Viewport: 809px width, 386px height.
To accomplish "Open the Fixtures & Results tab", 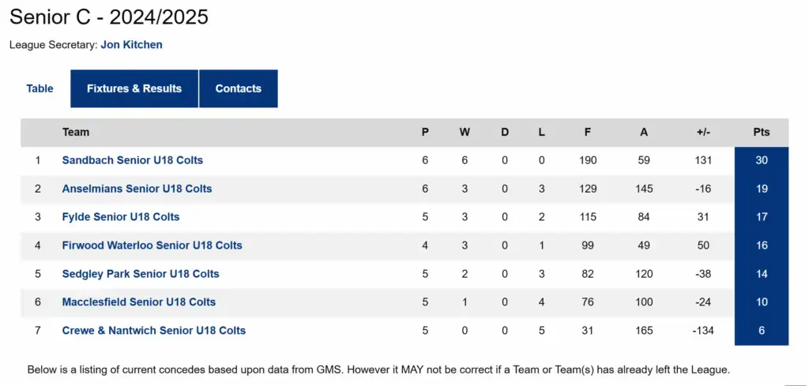I will [x=134, y=88].
